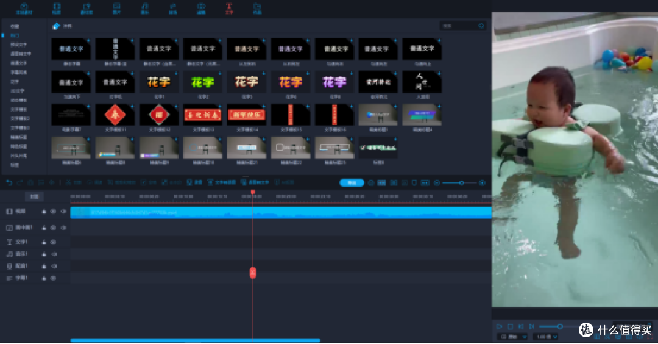Image resolution: width=658 pixels, height=344 pixels.
Task: Click the video track type icon beside 视频
Action: pos(9,211)
